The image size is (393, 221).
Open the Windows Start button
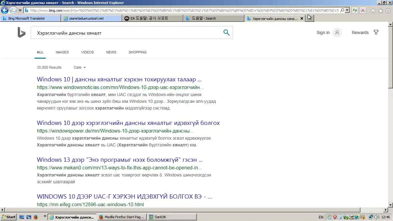(x=9, y=217)
